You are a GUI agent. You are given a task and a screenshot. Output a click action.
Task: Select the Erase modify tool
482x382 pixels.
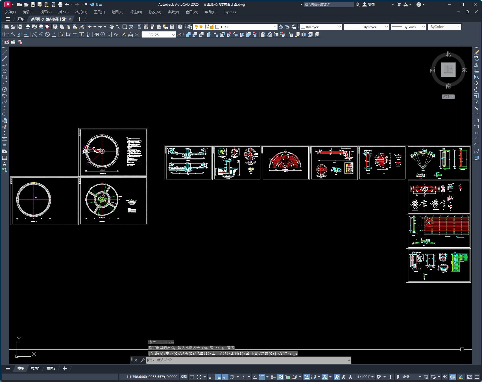(476, 52)
